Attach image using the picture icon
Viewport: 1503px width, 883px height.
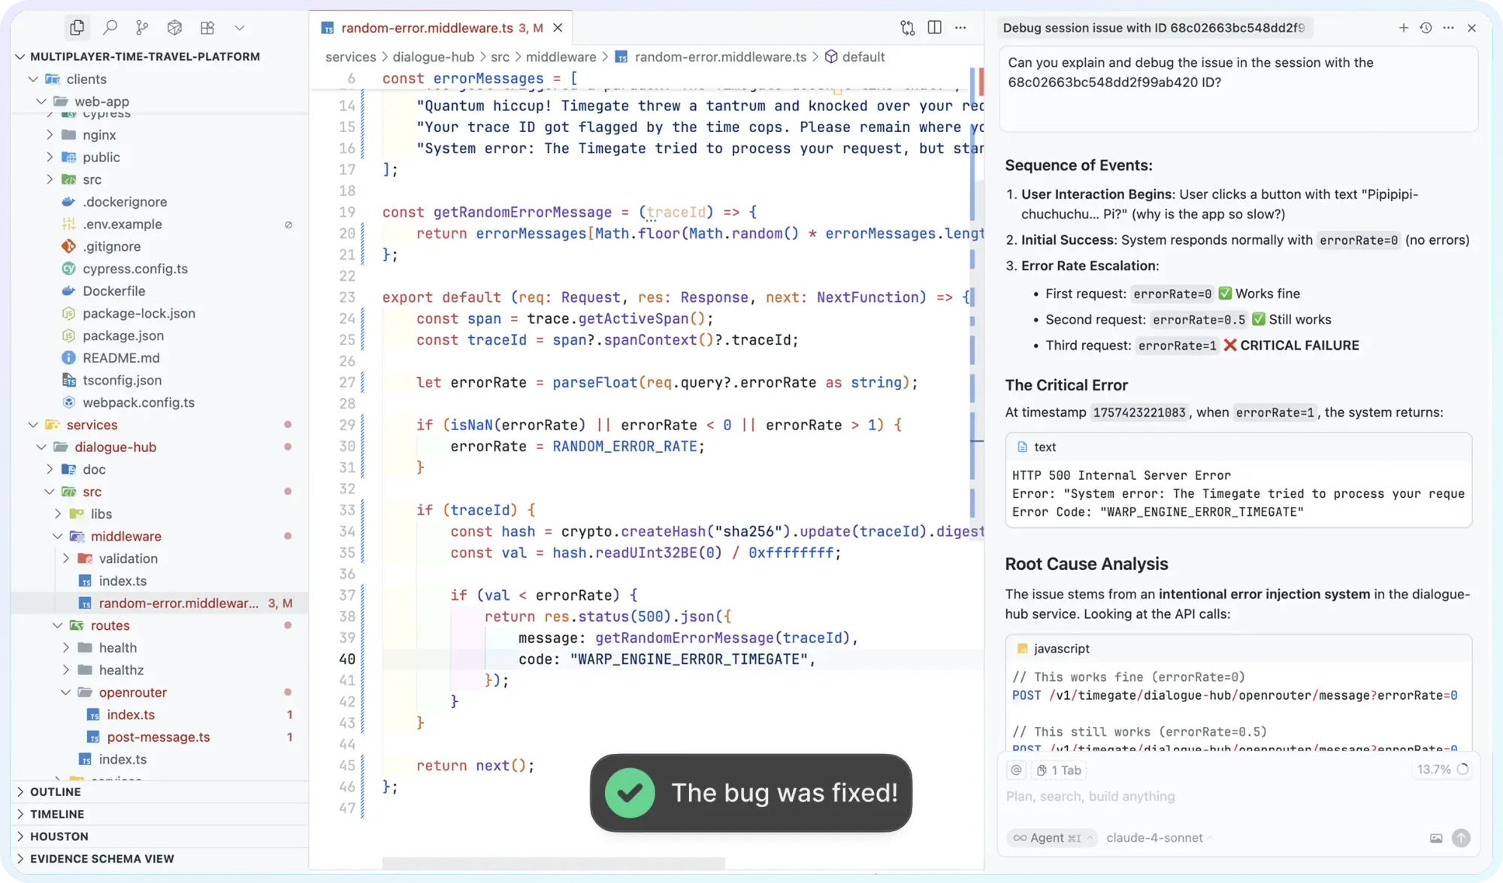[x=1436, y=838]
